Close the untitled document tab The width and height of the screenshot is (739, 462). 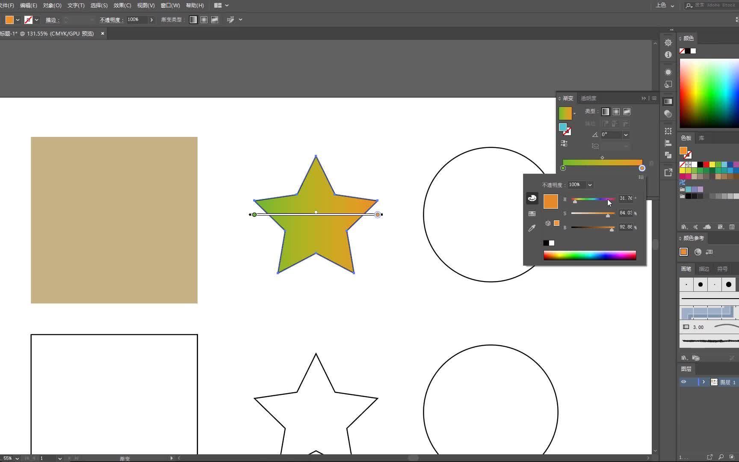pyautogui.click(x=103, y=33)
